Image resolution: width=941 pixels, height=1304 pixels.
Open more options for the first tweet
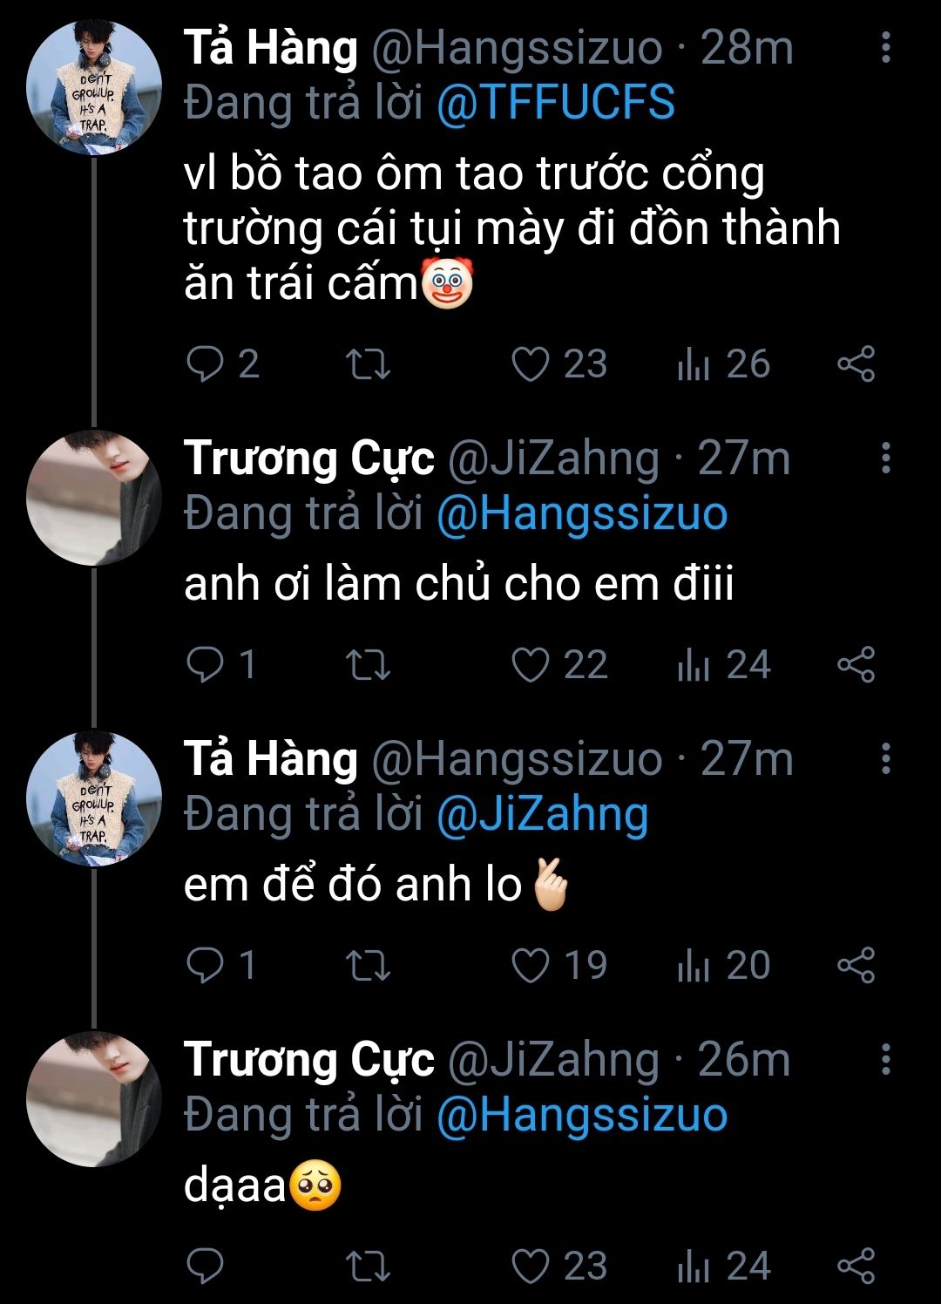(885, 48)
